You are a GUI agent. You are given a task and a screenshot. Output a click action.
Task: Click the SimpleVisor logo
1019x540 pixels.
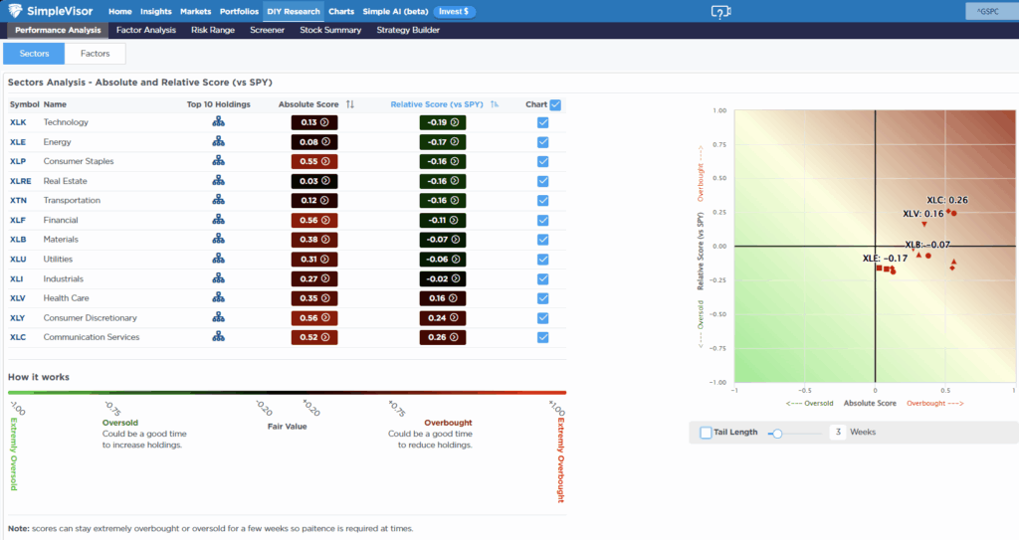(51, 11)
